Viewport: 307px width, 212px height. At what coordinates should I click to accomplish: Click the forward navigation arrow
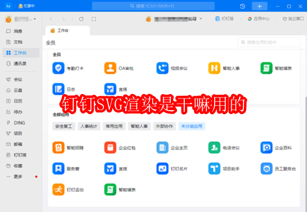pyautogui.click(x=64, y=19)
